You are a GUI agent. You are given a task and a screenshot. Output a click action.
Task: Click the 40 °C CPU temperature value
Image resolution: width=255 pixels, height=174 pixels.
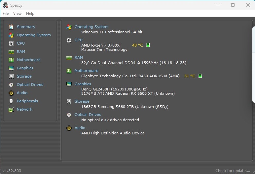(x=138, y=45)
